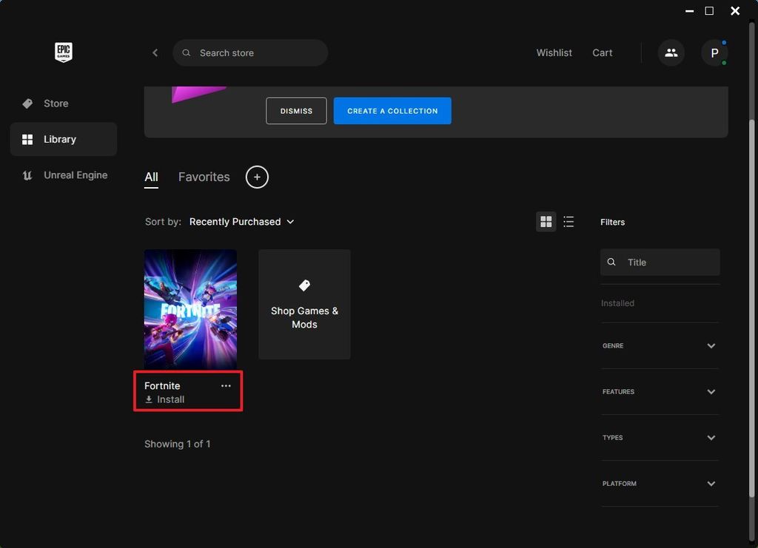This screenshot has width=758, height=548.
Task: Expand the PLATFORM filter section
Action: click(x=660, y=483)
